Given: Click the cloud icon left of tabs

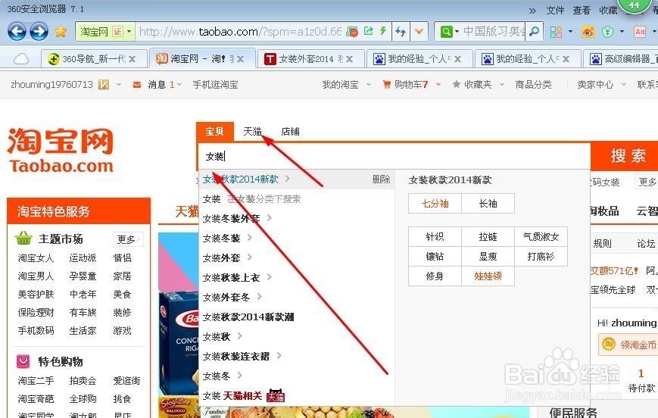Looking at the screenshot, I should (21, 59).
